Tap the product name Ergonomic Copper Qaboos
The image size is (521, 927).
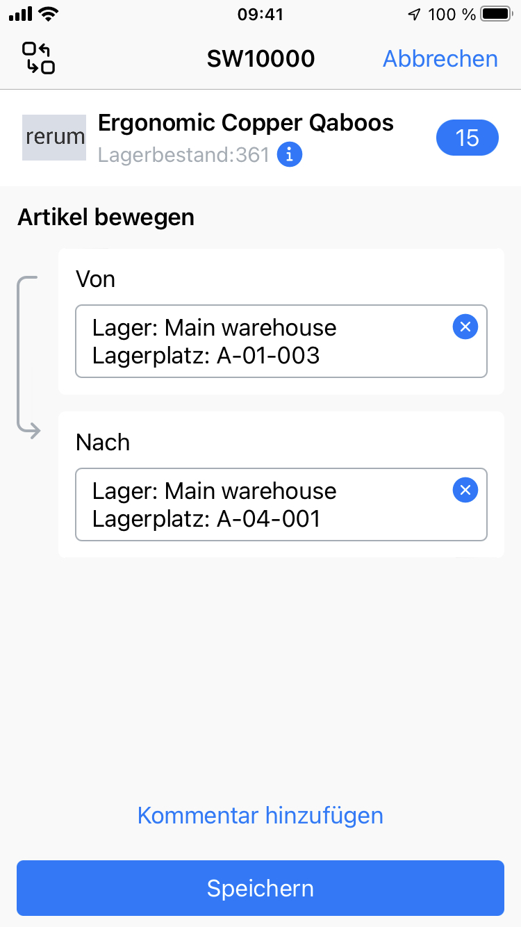coord(246,122)
